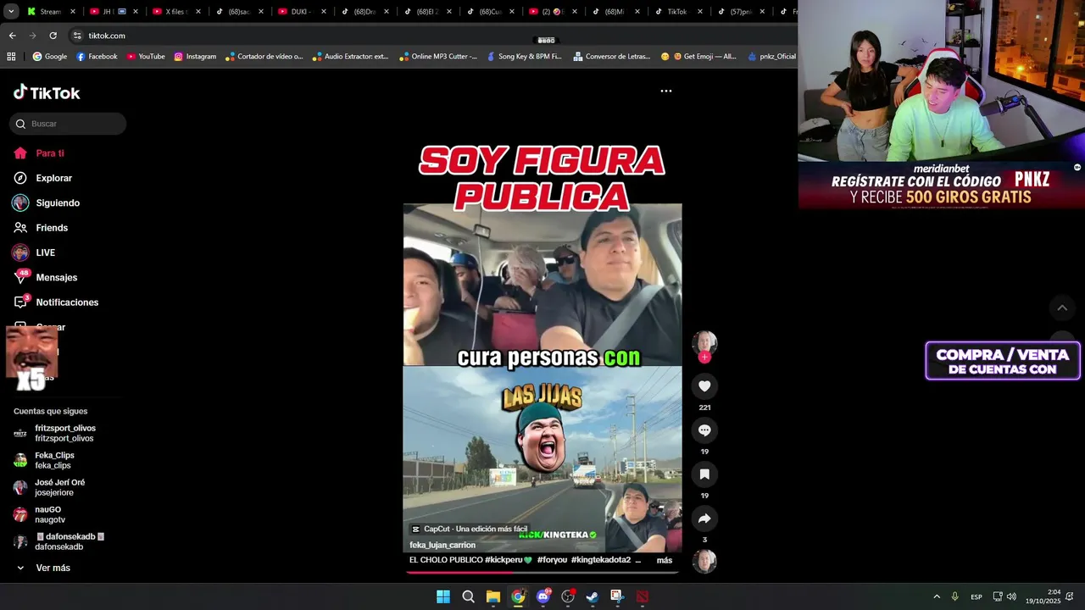Open dafonsekadb followed account
Image resolution: width=1085 pixels, height=610 pixels.
pos(59,541)
